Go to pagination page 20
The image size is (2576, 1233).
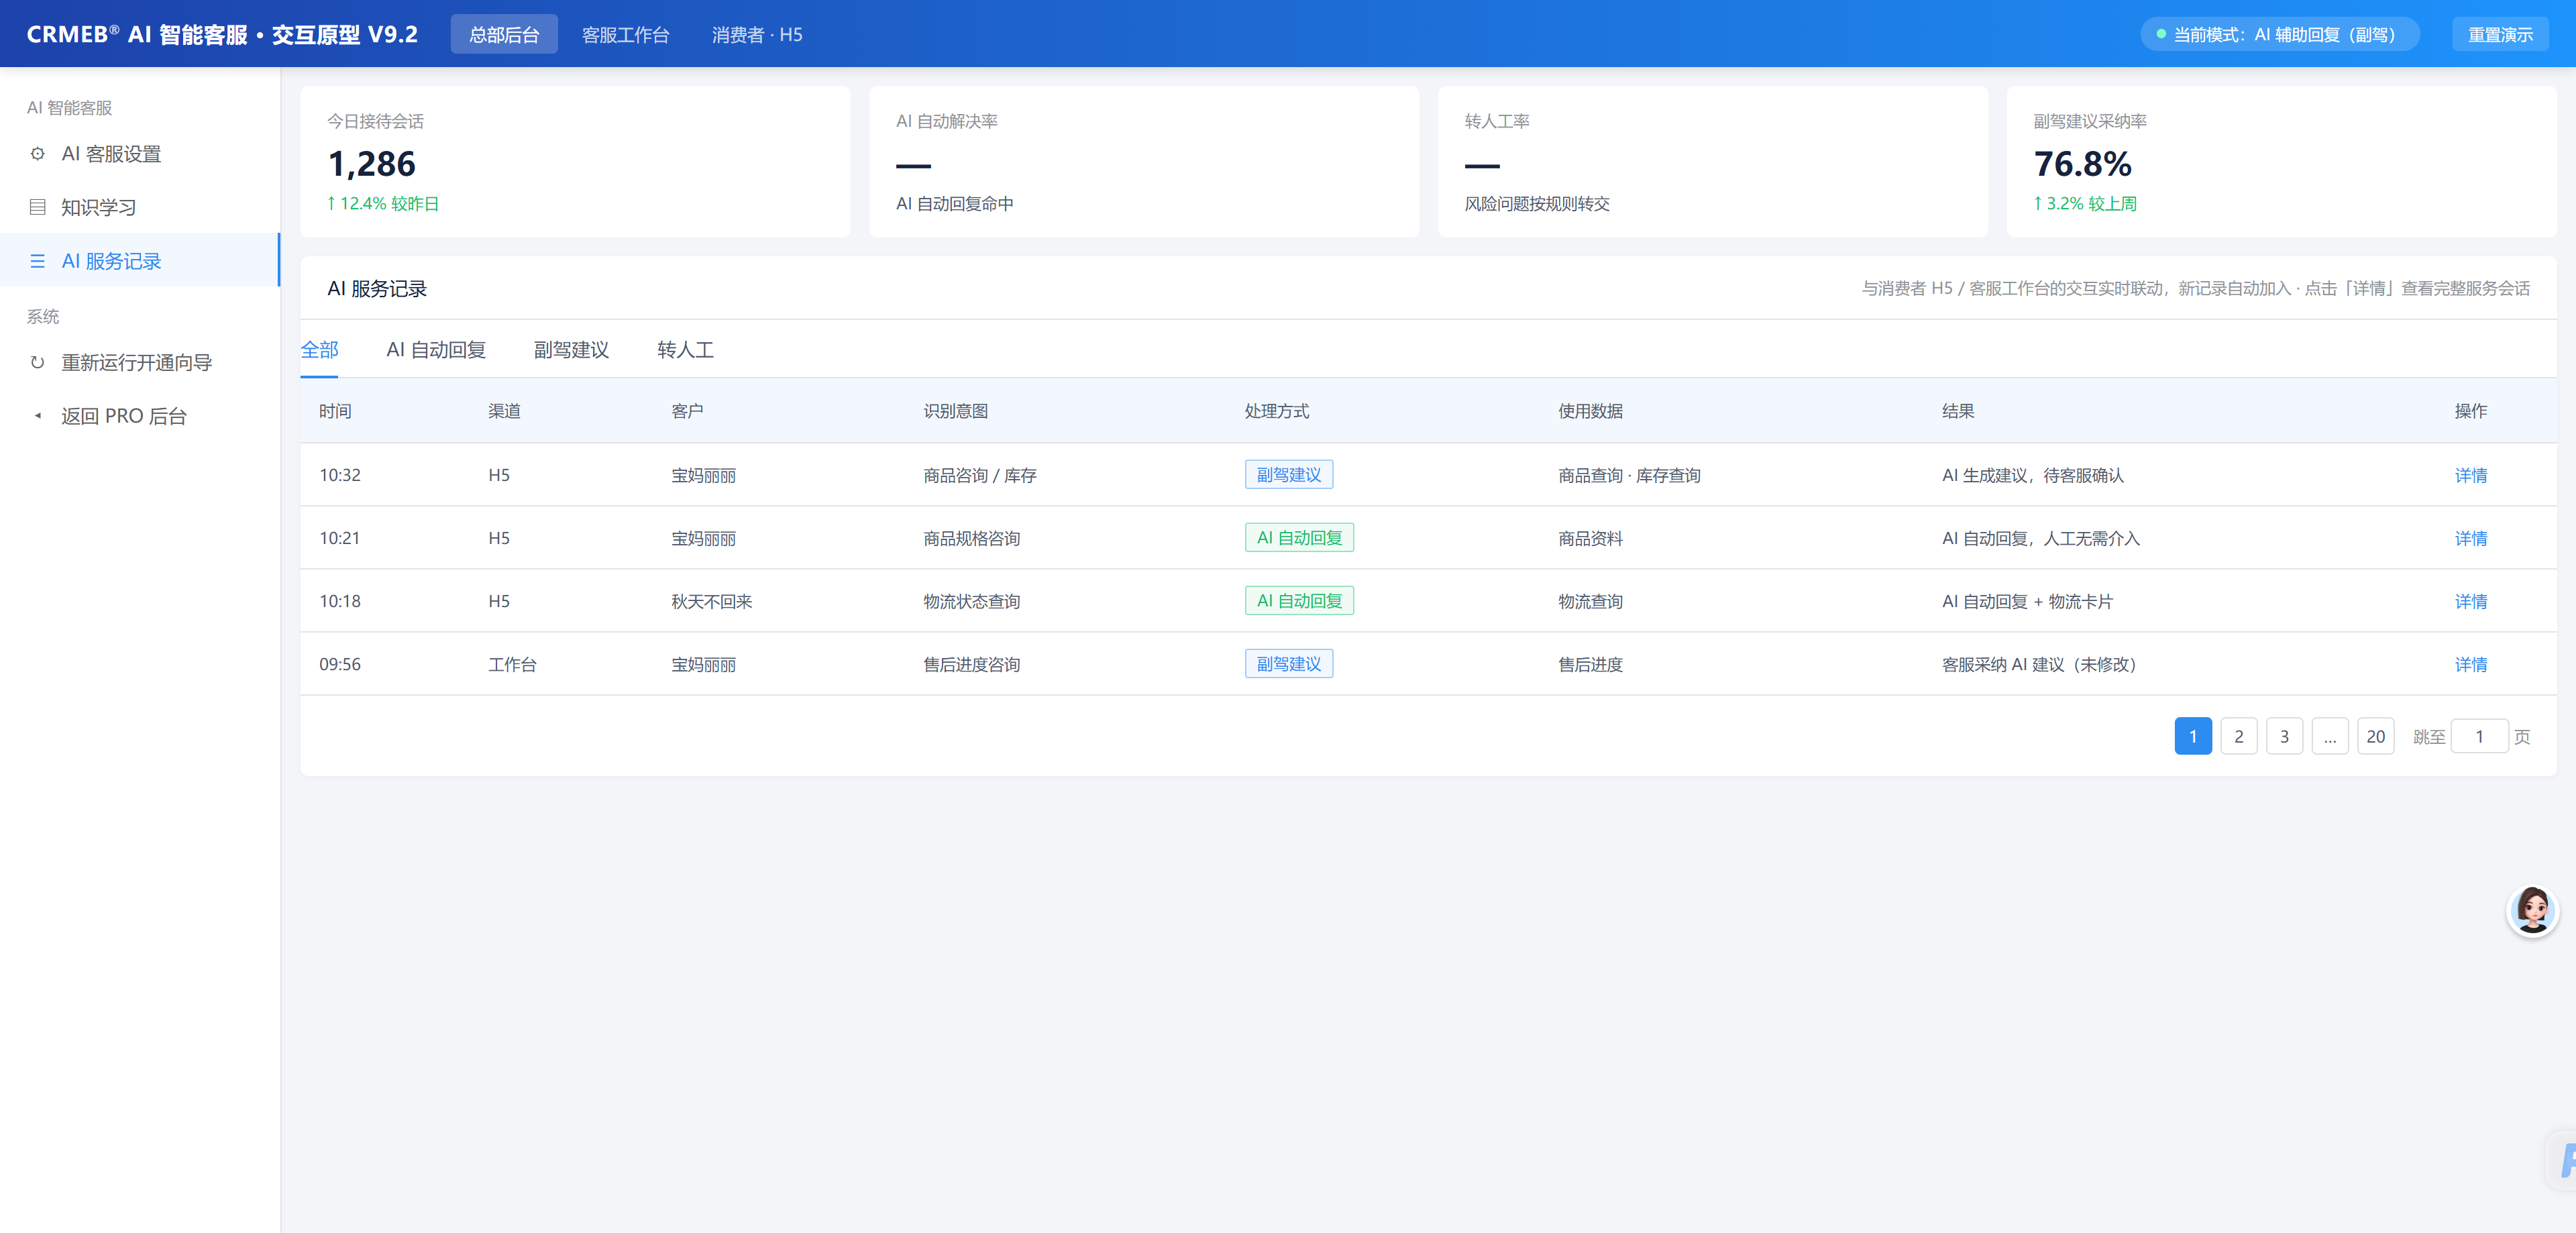click(x=2375, y=736)
